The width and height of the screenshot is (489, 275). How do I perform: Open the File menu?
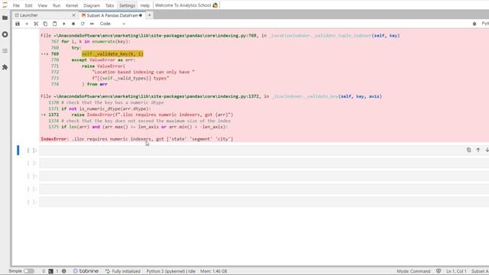coord(16,5)
